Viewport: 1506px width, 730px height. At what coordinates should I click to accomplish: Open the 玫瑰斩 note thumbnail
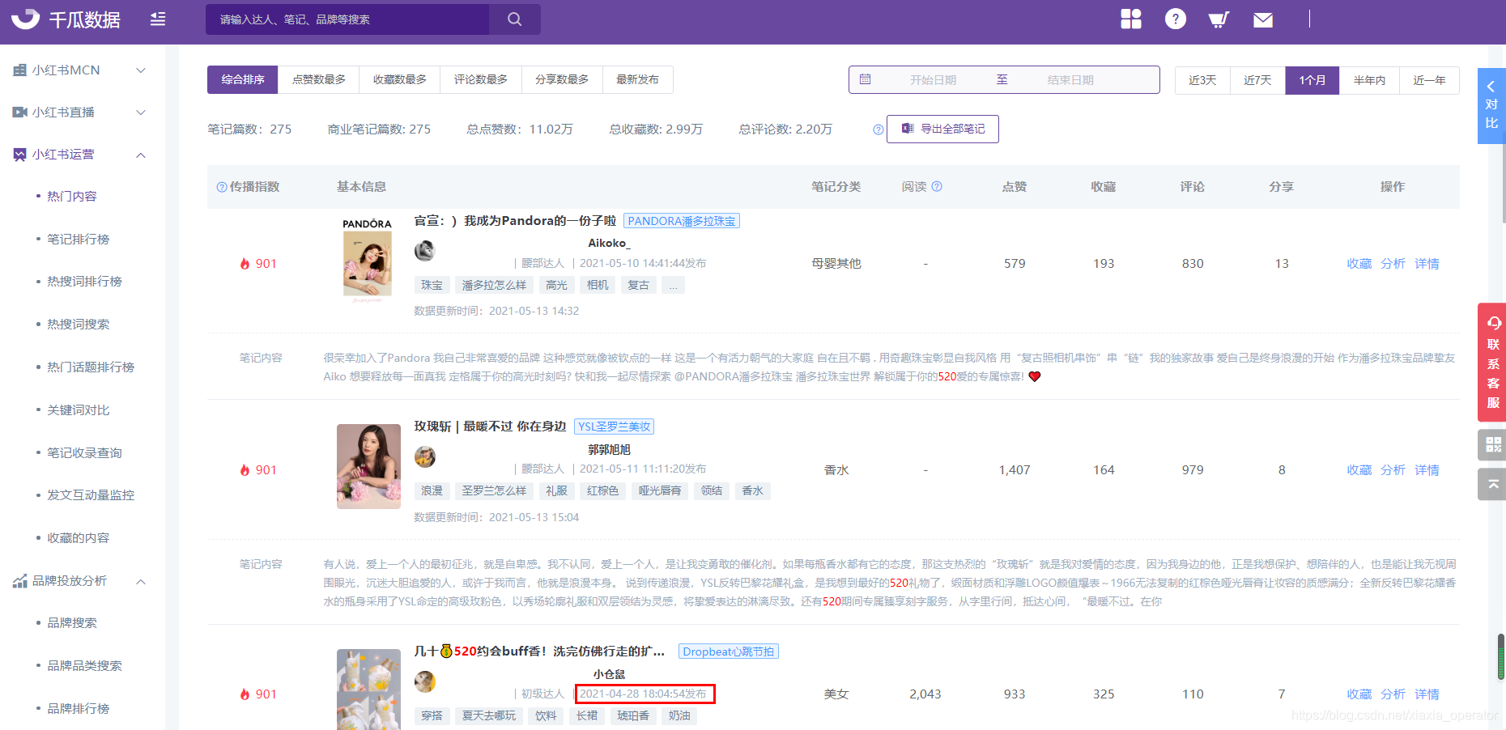click(x=368, y=466)
